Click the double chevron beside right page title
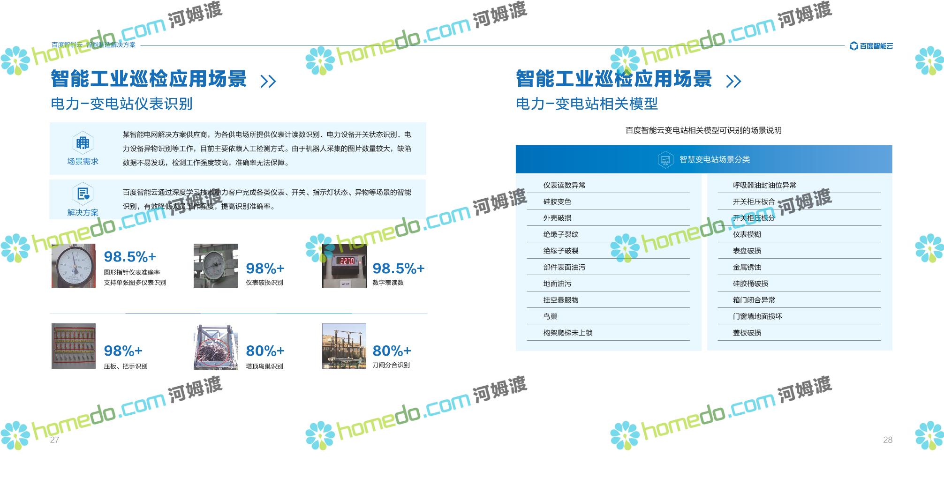This screenshot has width=944, height=478. (x=733, y=82)
